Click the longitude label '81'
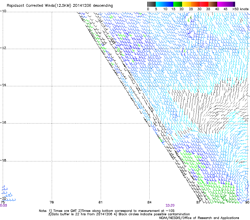The image size is (250, 220). tap(100, 202)
